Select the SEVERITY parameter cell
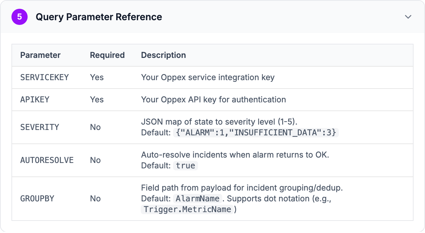 [39, 127]
